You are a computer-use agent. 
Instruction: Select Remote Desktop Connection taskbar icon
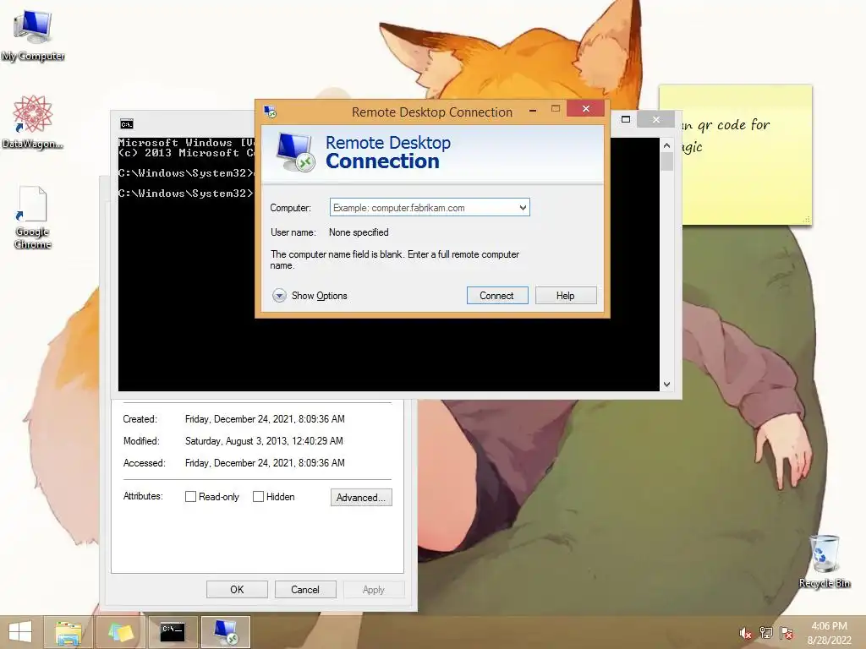click(226, 632)
